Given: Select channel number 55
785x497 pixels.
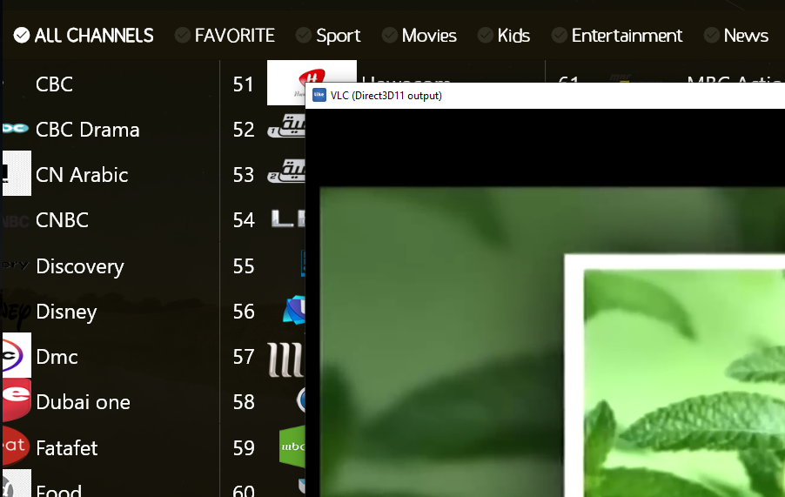Looking at the screenshot, I should [244, 266].
